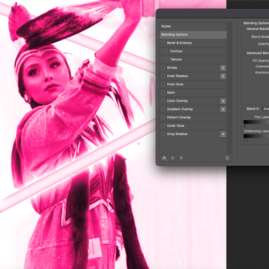Add another Gradient Overlay with plus icon
269x269 pixels.
coord(223,109)
